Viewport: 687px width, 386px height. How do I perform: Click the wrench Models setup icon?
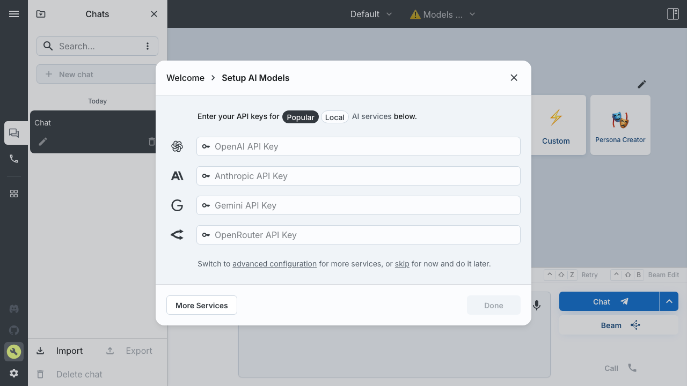point(14,352)
